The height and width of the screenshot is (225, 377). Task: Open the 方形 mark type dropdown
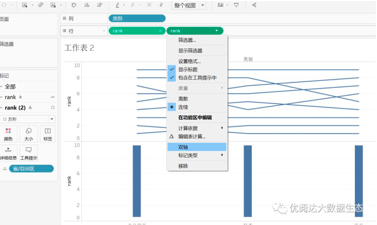pos(29,119)
